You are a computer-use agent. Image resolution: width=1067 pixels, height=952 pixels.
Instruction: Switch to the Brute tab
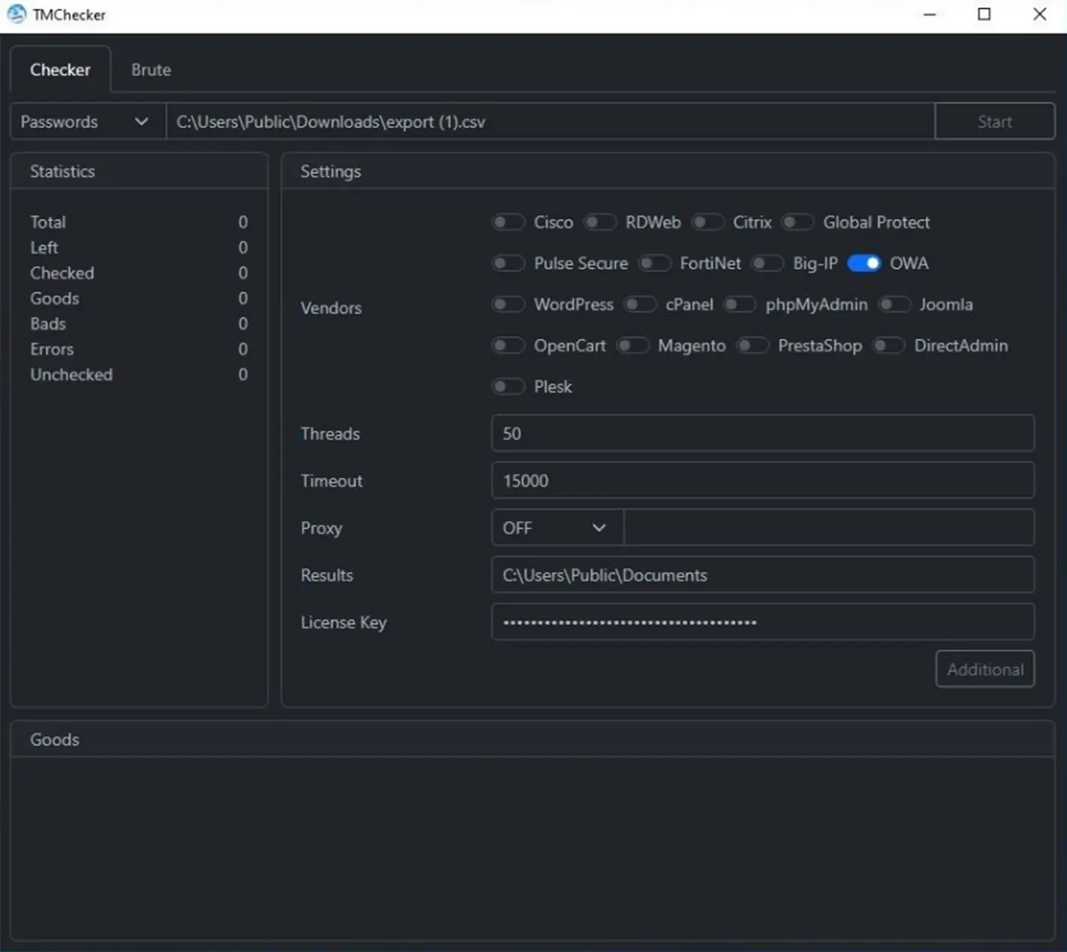[151, 69]
